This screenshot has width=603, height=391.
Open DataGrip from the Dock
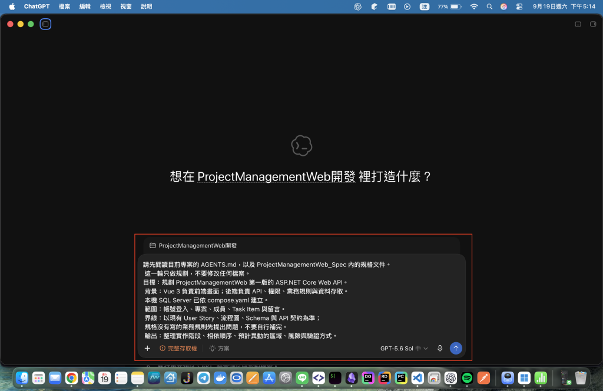pos(368,378)
